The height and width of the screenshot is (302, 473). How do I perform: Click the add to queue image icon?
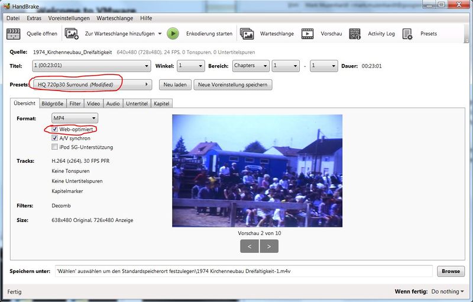(72, 34)
